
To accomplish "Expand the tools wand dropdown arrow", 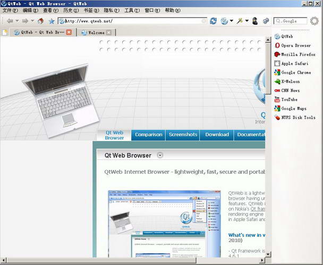I will coord(247,21).
